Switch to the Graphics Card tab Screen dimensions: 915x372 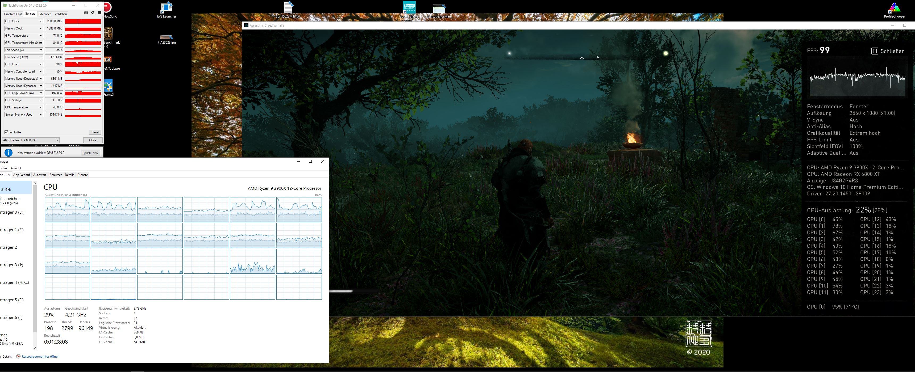tap(13, 14)
